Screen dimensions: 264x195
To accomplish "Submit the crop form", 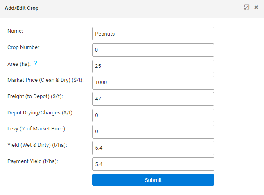I will pos(153,180).
